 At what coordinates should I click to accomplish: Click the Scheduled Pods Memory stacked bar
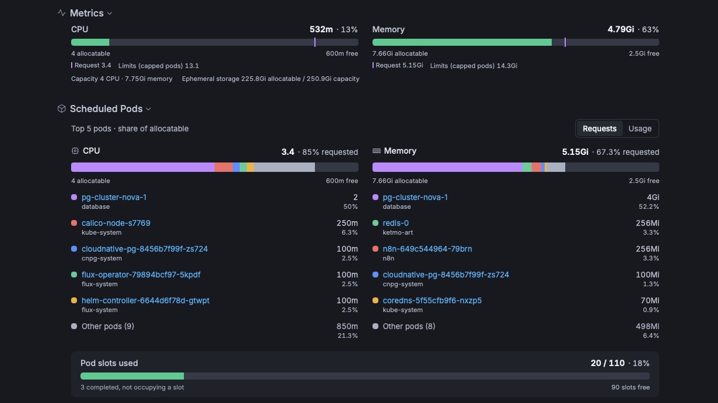coord(516,167)
